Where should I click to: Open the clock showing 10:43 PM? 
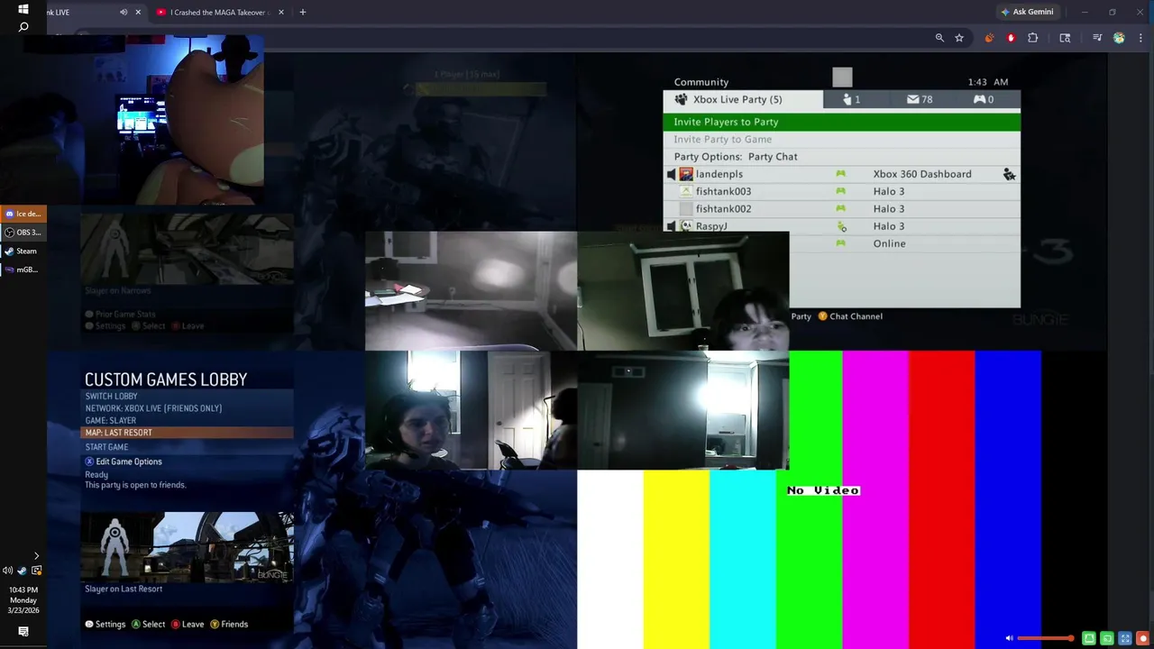click(23, 600)
